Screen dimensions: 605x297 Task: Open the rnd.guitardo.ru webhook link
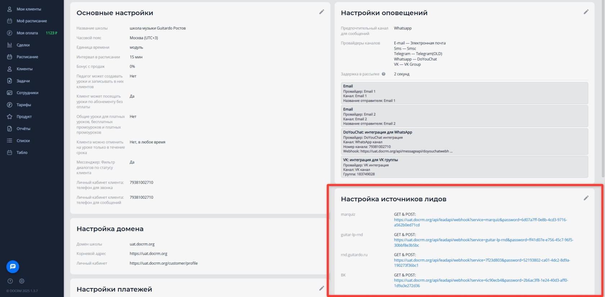[481, 260]
